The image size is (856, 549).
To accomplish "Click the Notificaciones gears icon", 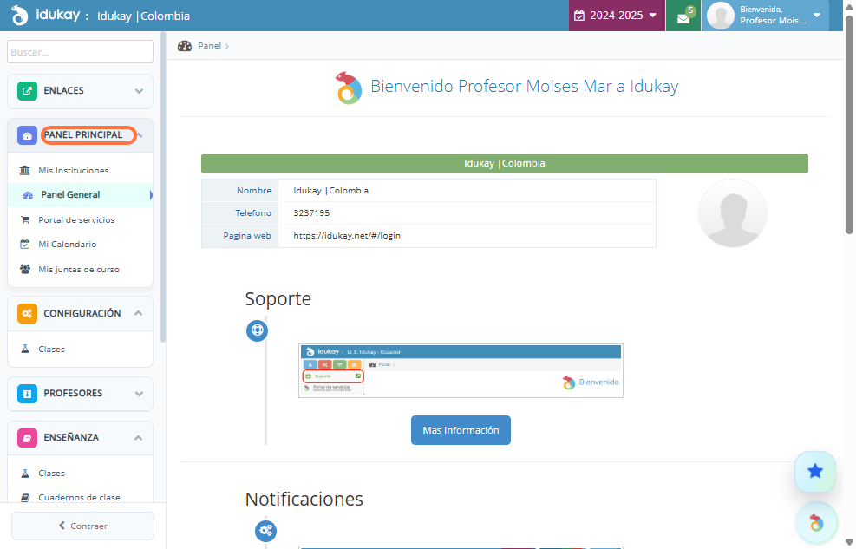I will pyautogui.click(x=265, y=530).
